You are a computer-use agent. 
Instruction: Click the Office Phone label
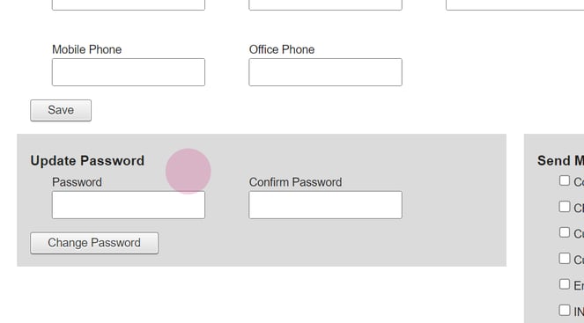[x=282, y=49]
